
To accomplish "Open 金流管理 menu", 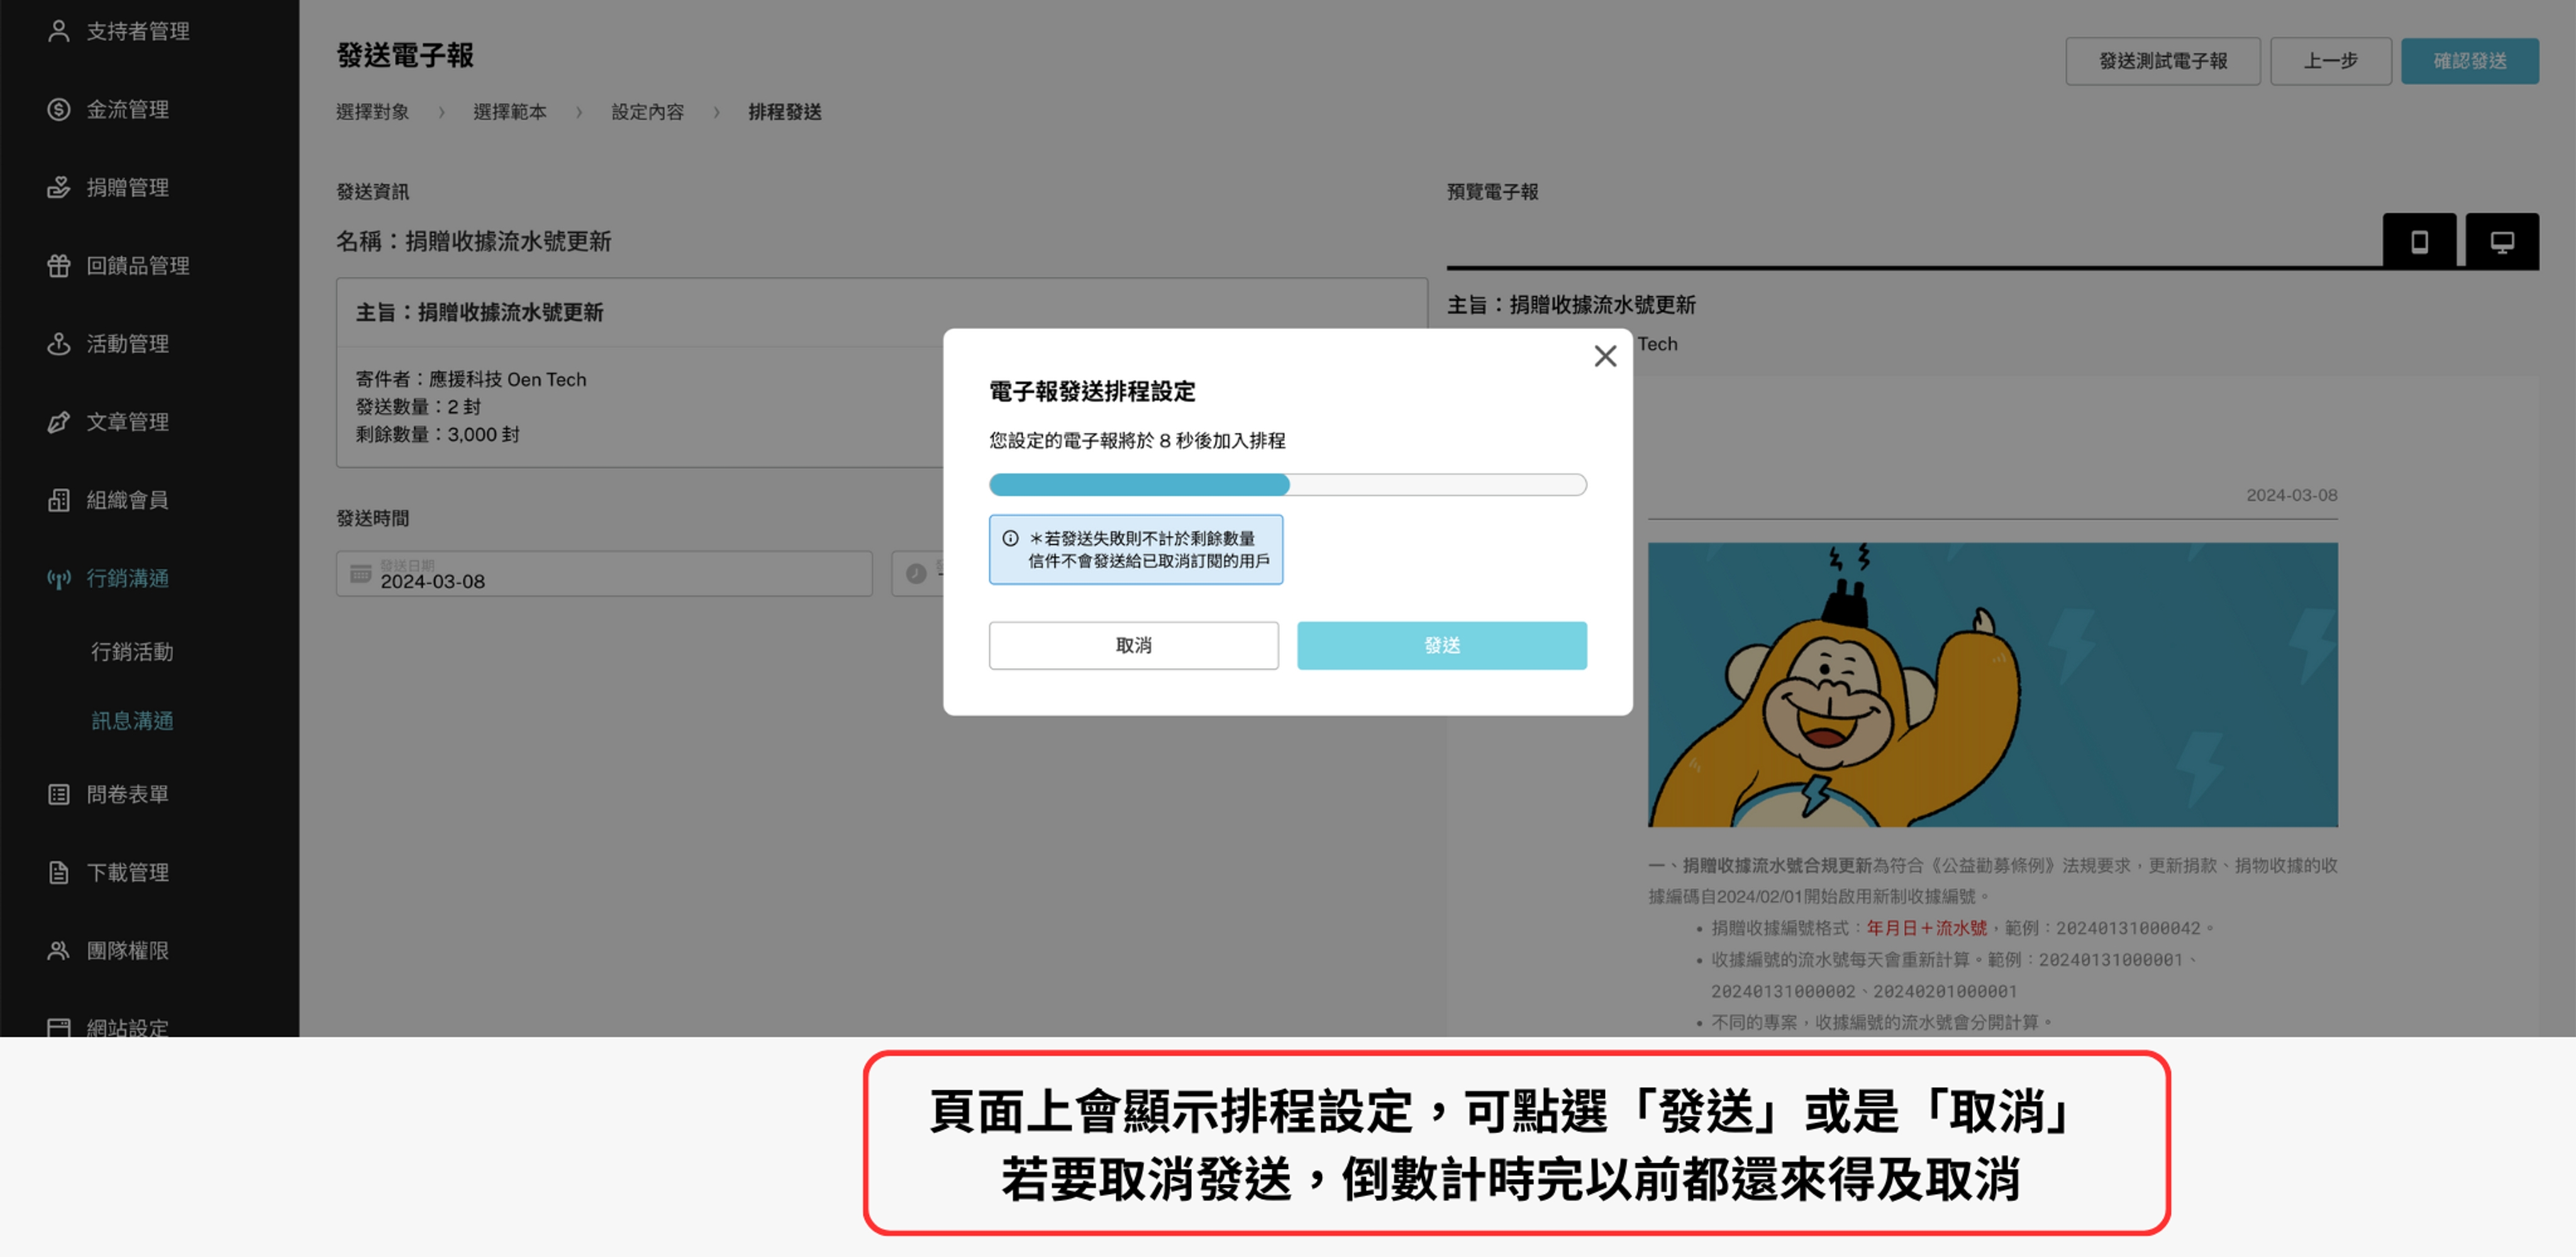I will click(128, 109).
